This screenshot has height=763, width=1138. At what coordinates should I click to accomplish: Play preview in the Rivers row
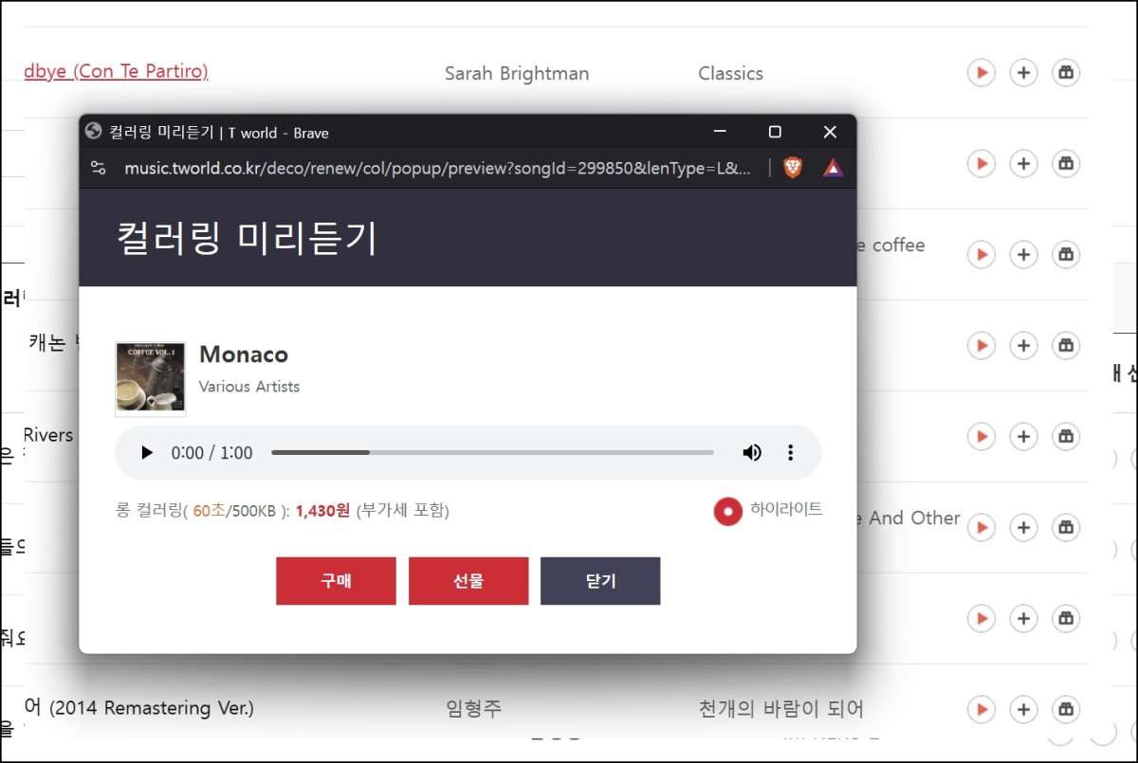[981, 436]
